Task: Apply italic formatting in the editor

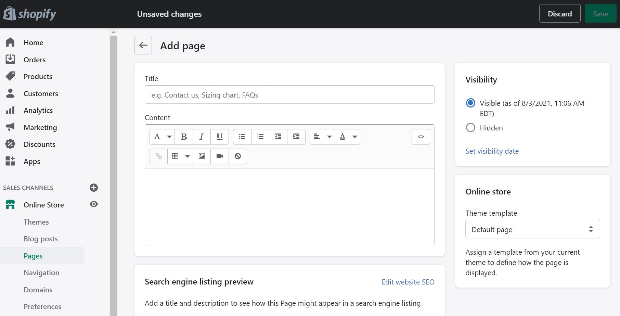Action: click(202, 137)
